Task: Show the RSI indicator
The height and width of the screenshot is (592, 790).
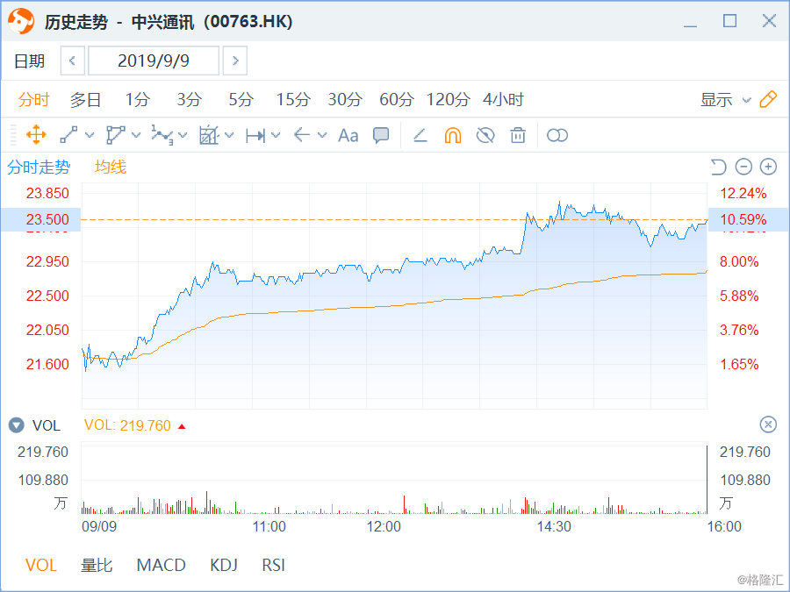Action: pos(273,565)
